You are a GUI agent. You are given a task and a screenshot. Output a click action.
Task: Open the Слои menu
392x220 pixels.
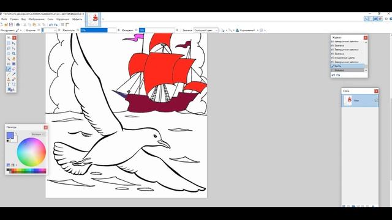click(50, 19)
